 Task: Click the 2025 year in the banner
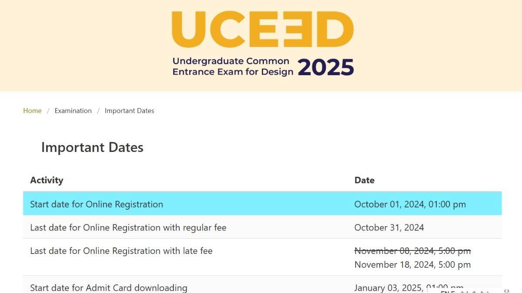[x=325, y=67]
